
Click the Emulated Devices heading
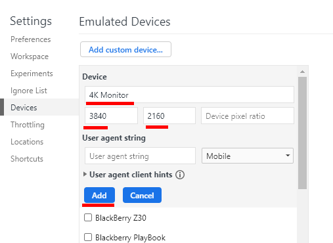(125, 22)
